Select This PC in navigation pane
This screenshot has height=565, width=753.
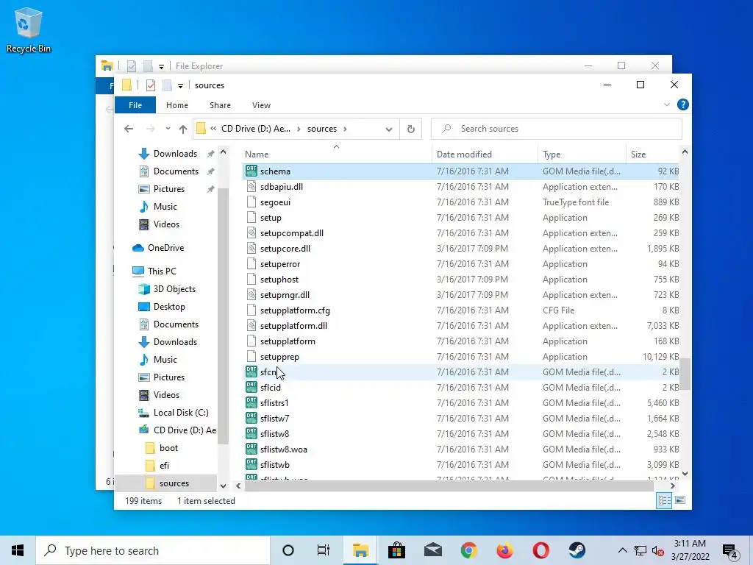pyautogui.click(x=162, y=271)
